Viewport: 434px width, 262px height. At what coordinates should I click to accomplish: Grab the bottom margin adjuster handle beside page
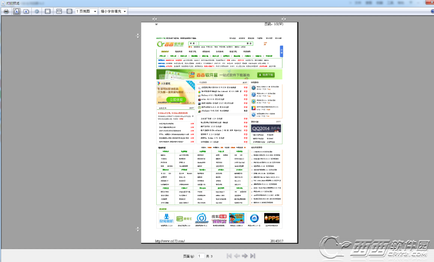(x=137, y=229)
